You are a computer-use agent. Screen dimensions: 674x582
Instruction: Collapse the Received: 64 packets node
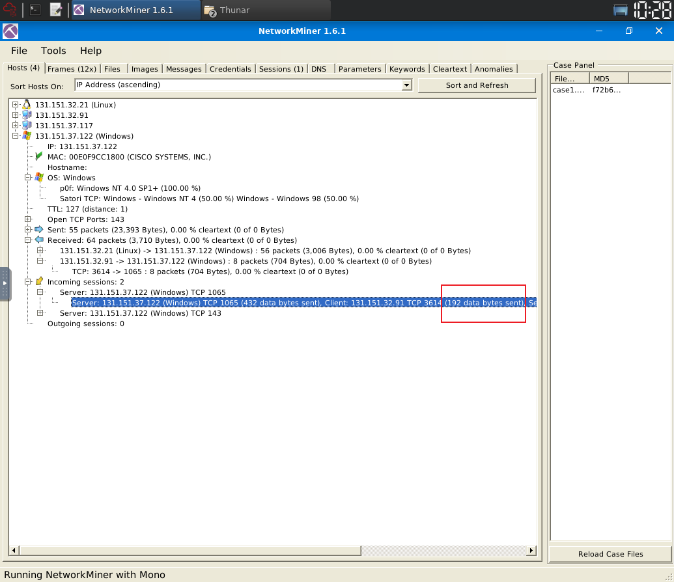click(x=28, y=240)
